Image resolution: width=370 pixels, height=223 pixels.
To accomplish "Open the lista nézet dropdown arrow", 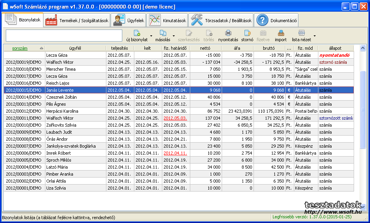I will point(314,36).
